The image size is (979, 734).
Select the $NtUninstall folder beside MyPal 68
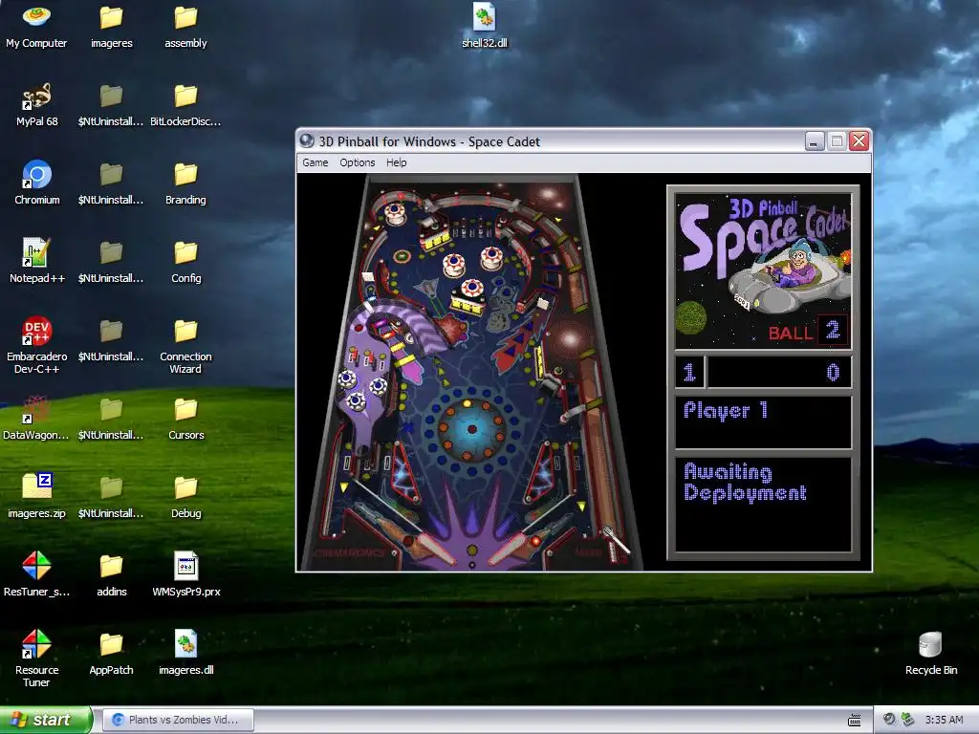coord(111,105)
